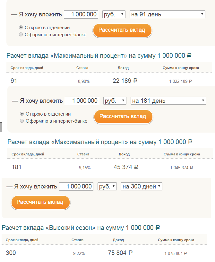Choose 'Оформлю в интернет-банке' in 181-day calculator
Viewport: 215px width, 262px height.
pos(22,121)
